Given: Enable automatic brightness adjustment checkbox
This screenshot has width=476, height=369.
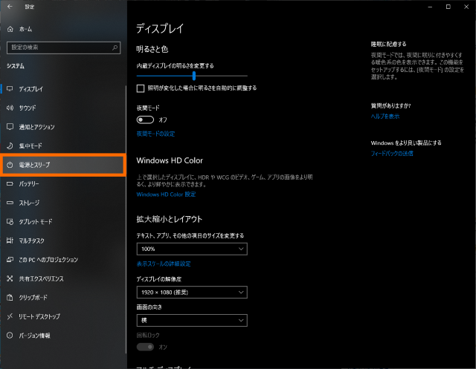Looking at the screenshot, I should [x=141, y=88].
